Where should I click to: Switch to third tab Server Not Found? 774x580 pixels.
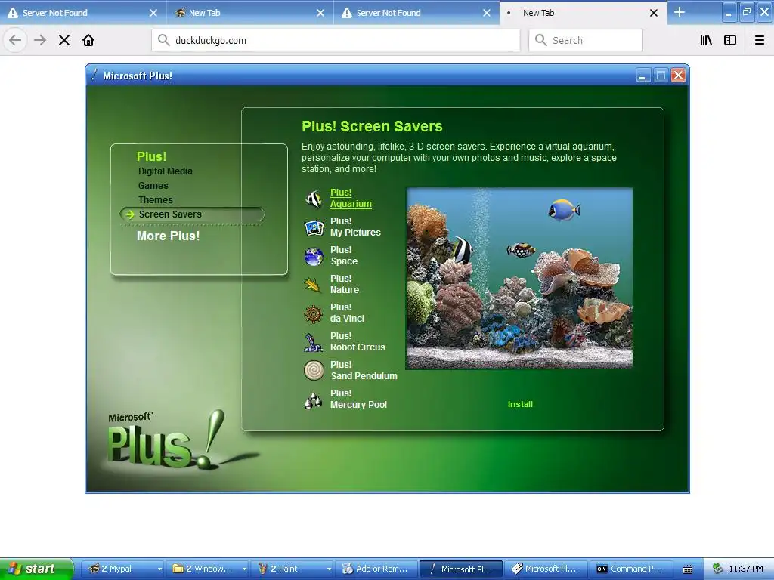416,13
